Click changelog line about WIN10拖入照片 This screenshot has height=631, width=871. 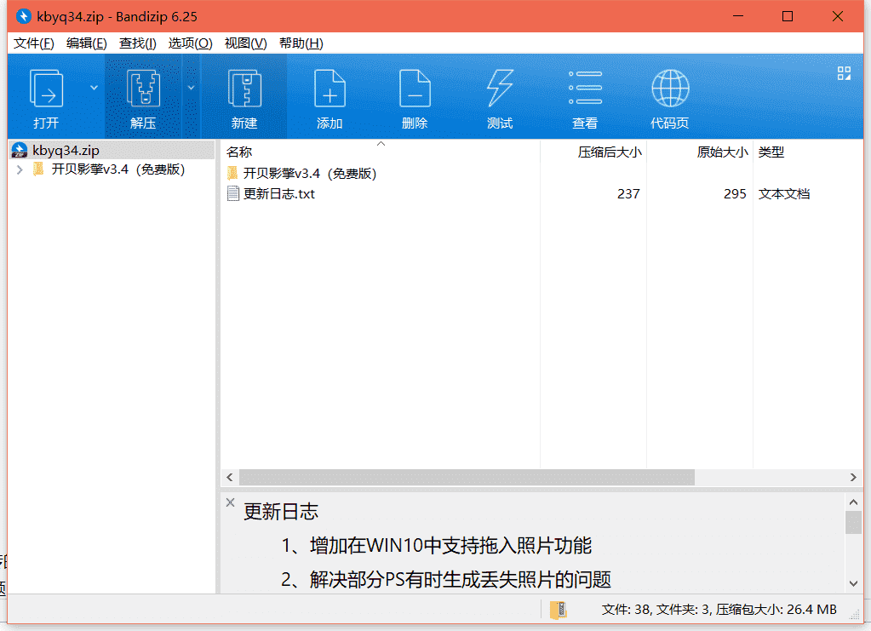pos(436,545)
